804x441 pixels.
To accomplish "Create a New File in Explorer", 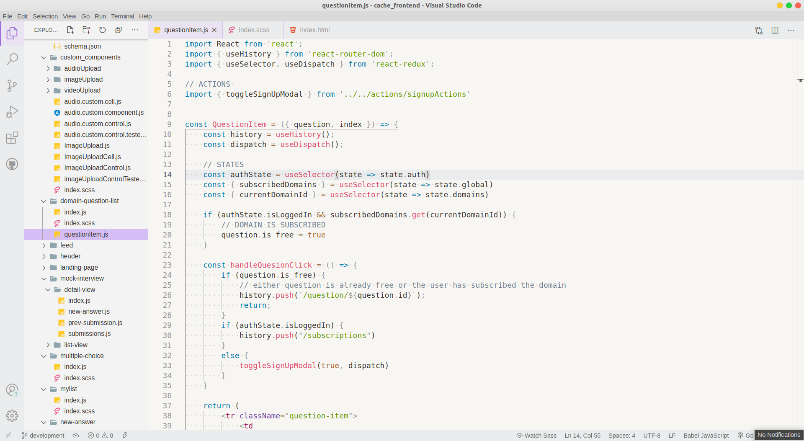I will pyautogui.click(x=70, y=30).
